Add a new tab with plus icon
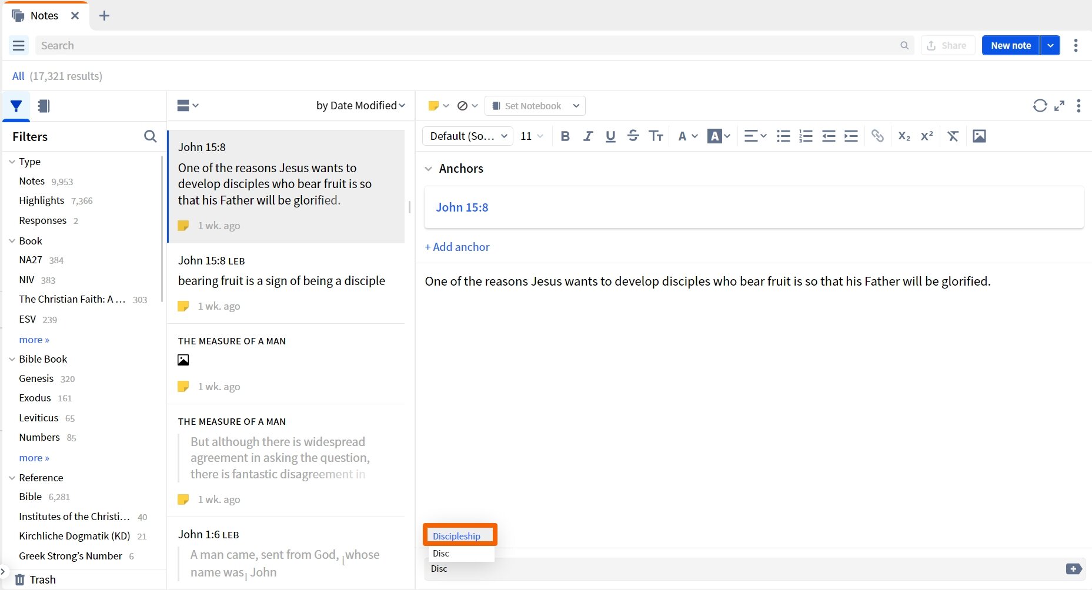Viewport: 1092px width, 590px height. (104, 16)
